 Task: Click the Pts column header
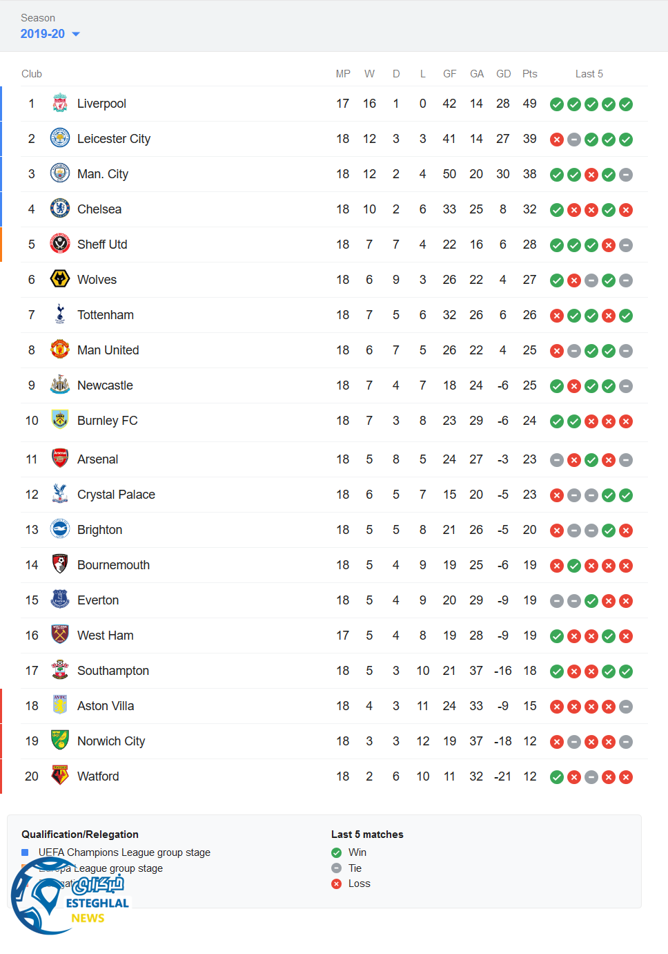click(x=529, y=74)
